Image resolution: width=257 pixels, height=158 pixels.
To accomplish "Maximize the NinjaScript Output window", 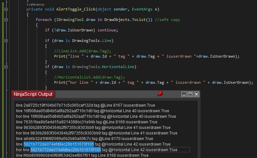I will coord(190,94).
